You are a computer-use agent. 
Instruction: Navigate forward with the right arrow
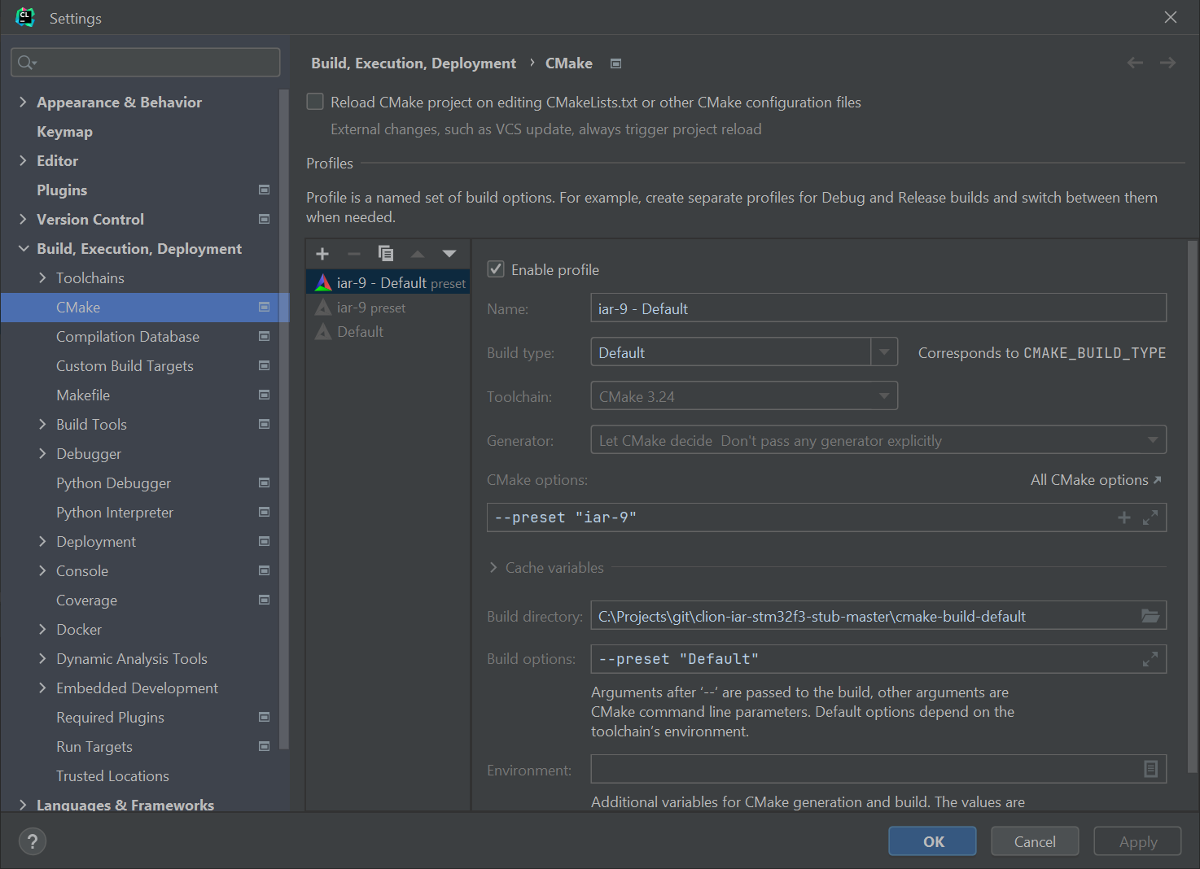1167,63
